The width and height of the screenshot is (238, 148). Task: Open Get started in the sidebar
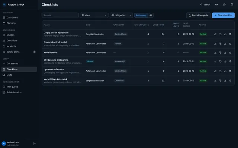pos(19,64)
